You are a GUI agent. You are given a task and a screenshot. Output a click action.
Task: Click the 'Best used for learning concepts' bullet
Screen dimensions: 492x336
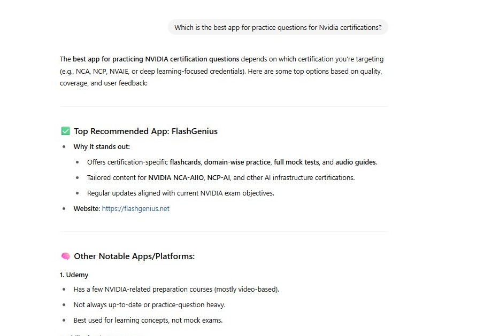[x=148, y=321]
